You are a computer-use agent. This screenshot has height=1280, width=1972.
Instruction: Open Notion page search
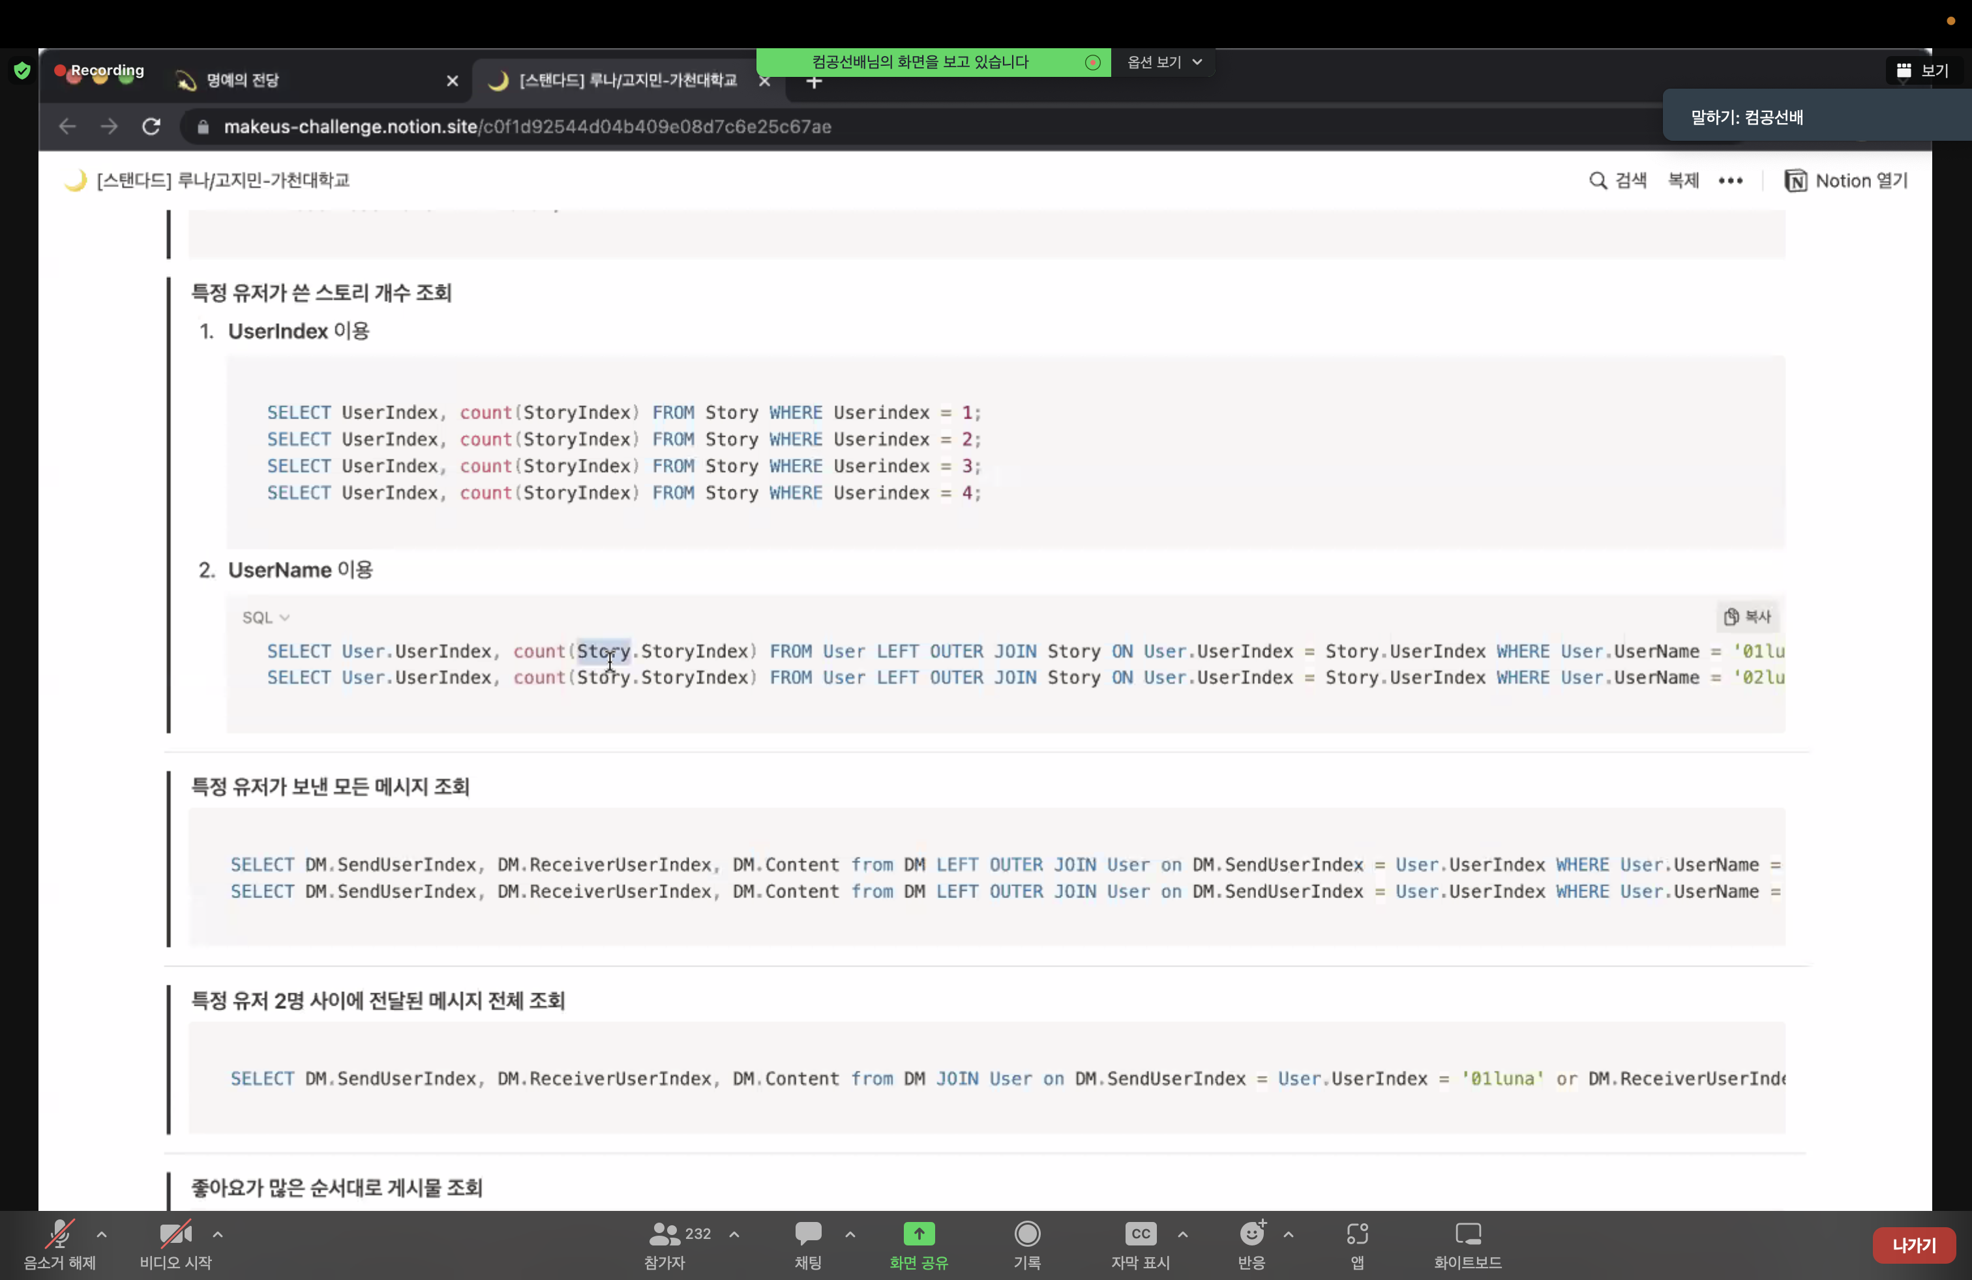tap(1617, 181)
